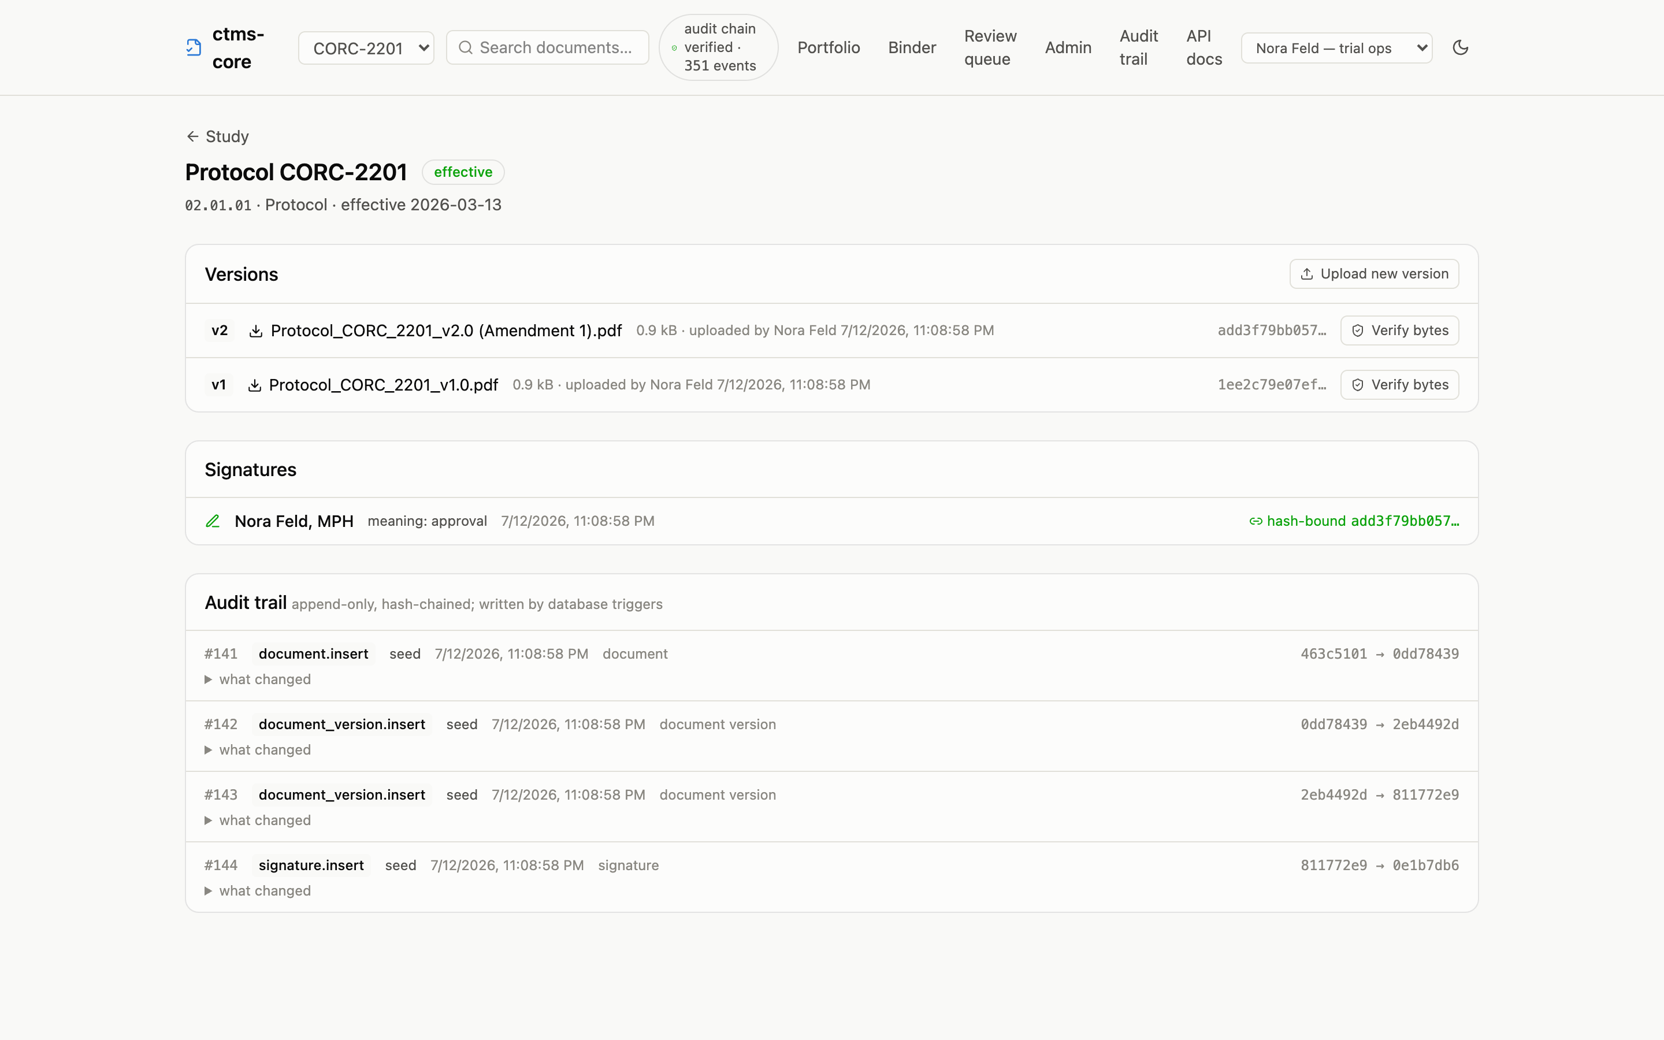
Task: Open API docs
Action: pyautogui.click(x=1204, y=47)
